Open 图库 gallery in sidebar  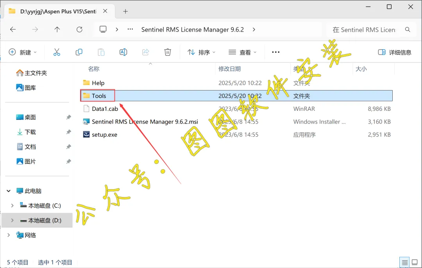(x=26, y=88)
